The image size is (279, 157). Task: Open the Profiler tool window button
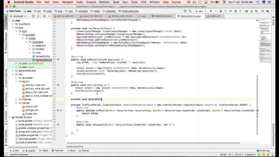(x=84, y=150)
